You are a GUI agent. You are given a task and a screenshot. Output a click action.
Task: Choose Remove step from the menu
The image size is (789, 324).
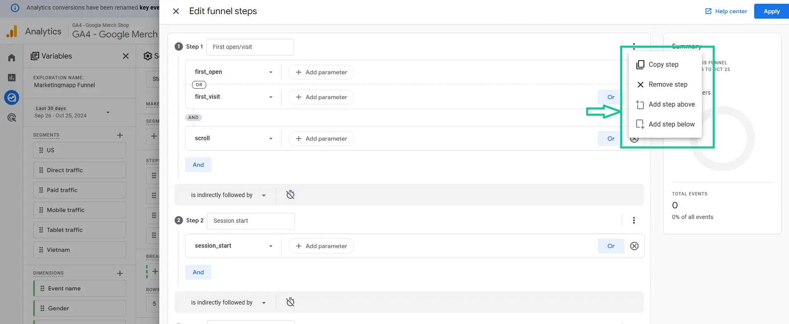click(665, 84)
